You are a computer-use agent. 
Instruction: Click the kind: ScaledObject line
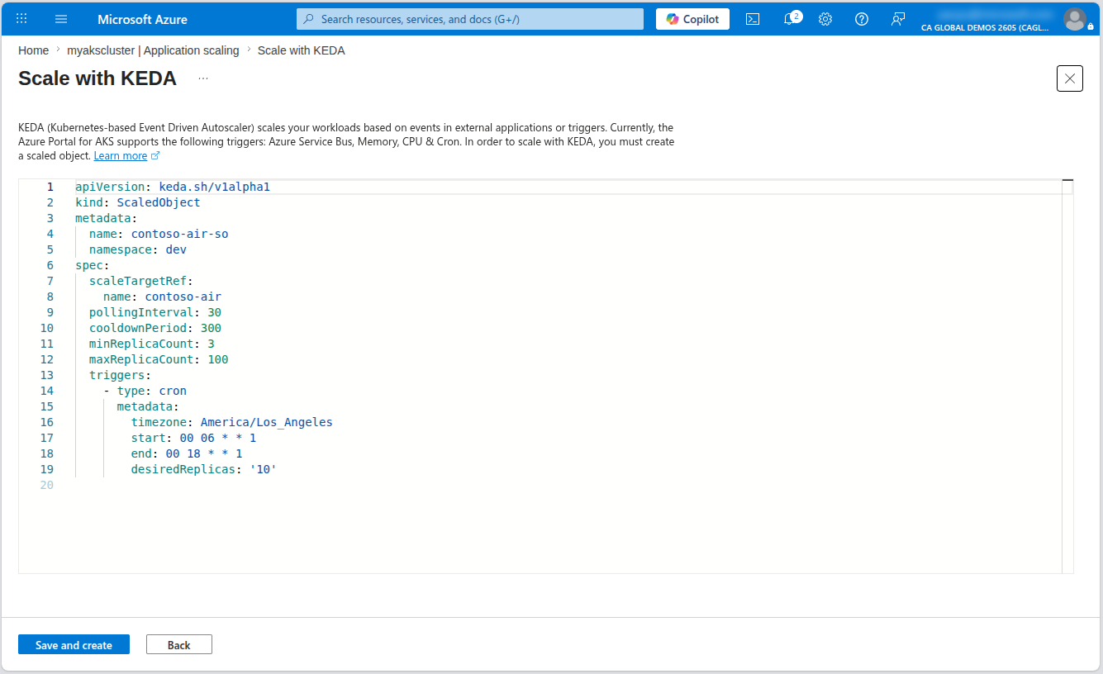click(137, 202)
